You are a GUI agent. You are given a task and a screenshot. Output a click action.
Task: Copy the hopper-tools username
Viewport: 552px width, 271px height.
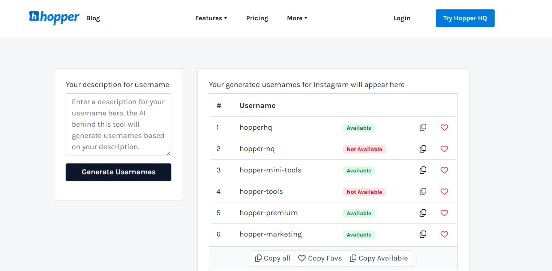point(423,192)
